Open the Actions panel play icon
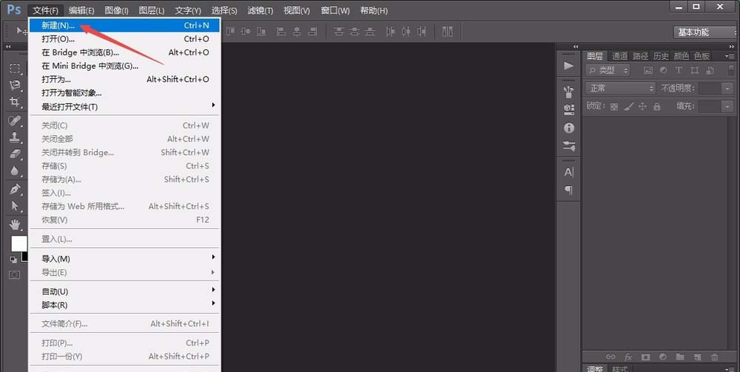The image size is (740, 372). point(569,66)
